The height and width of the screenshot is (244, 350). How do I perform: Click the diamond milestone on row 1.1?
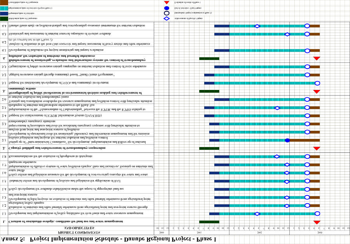[257, 214]
